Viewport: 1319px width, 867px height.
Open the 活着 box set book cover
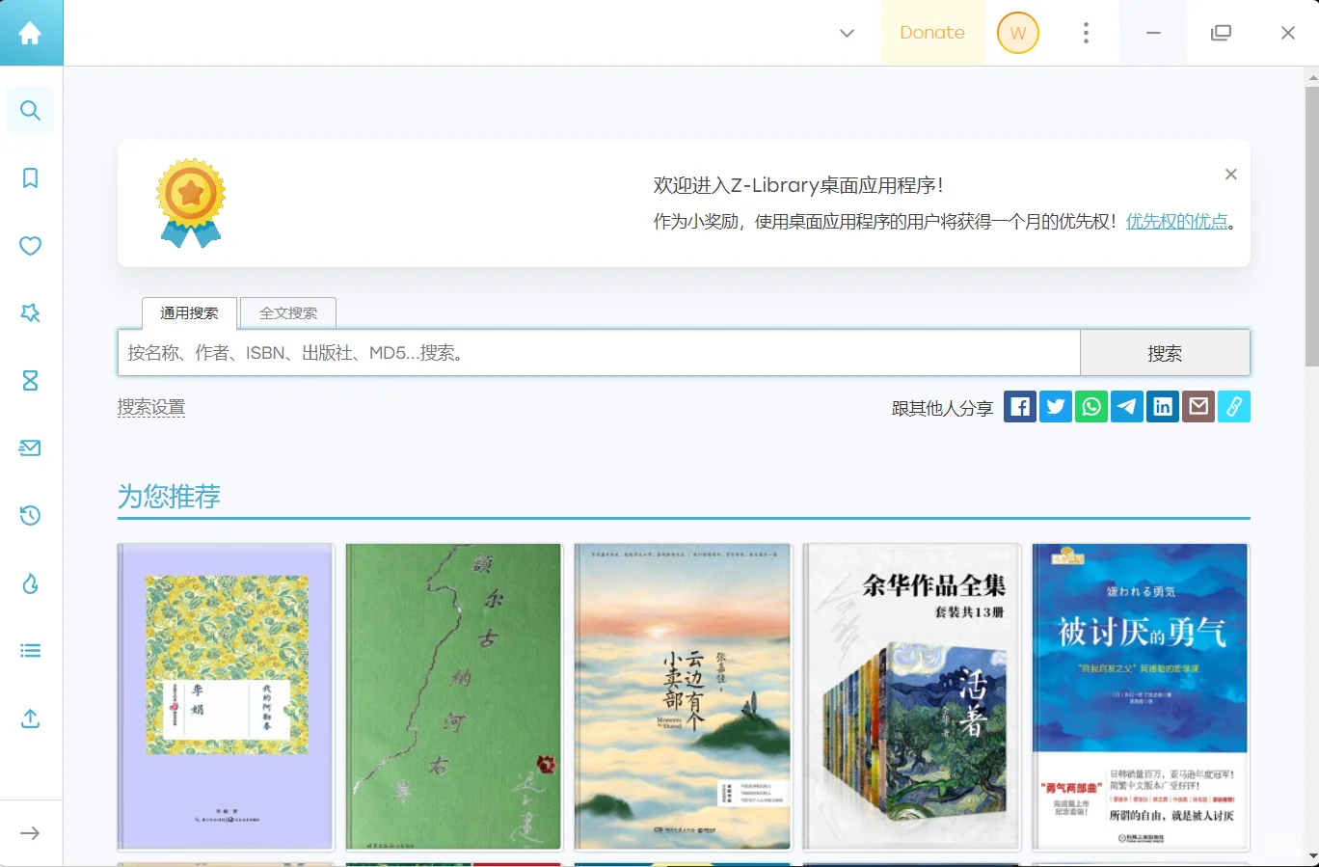pos(911,696)
